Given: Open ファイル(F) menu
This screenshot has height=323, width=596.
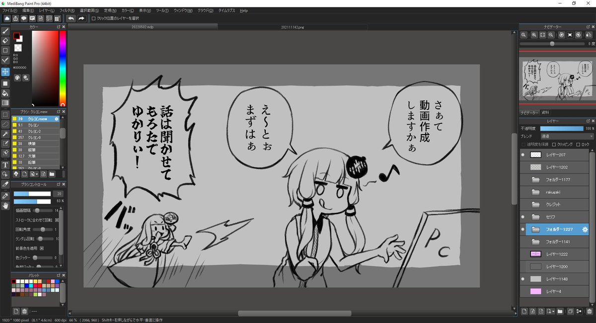Looking at the screenshot, I should (x=9, y=10).
